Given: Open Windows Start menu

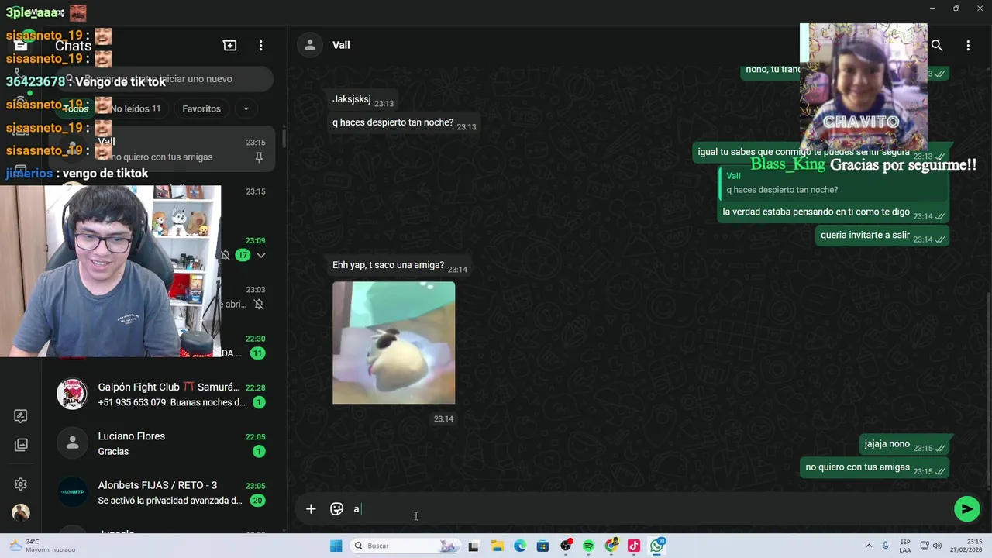Looking at the screenshot, I should tap(336, 546).
